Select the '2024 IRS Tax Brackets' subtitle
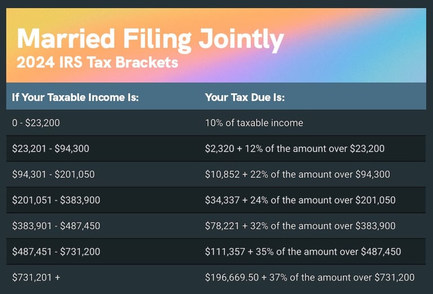 click(97, 62)
